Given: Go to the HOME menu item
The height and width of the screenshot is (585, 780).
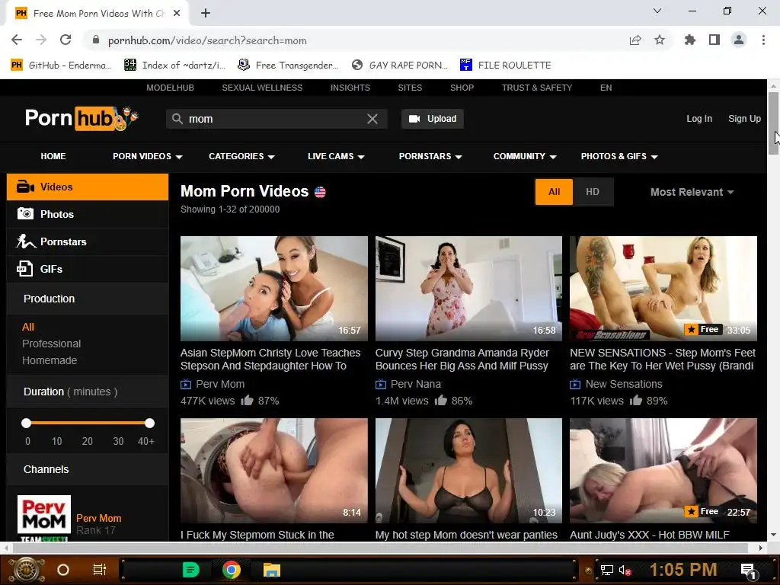Looking at the screenshot, I should point(53,156).
